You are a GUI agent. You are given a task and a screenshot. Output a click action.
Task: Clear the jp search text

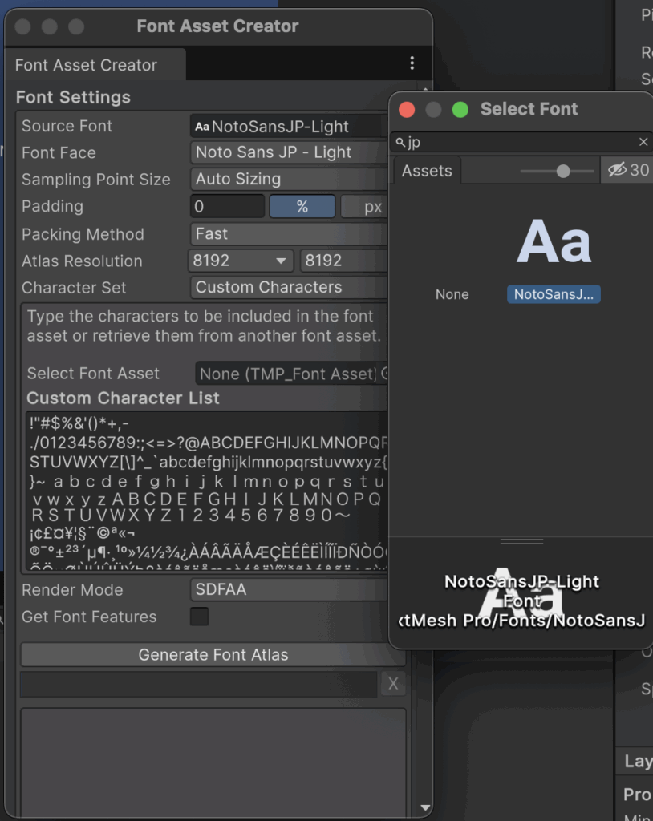click(643, 142)
